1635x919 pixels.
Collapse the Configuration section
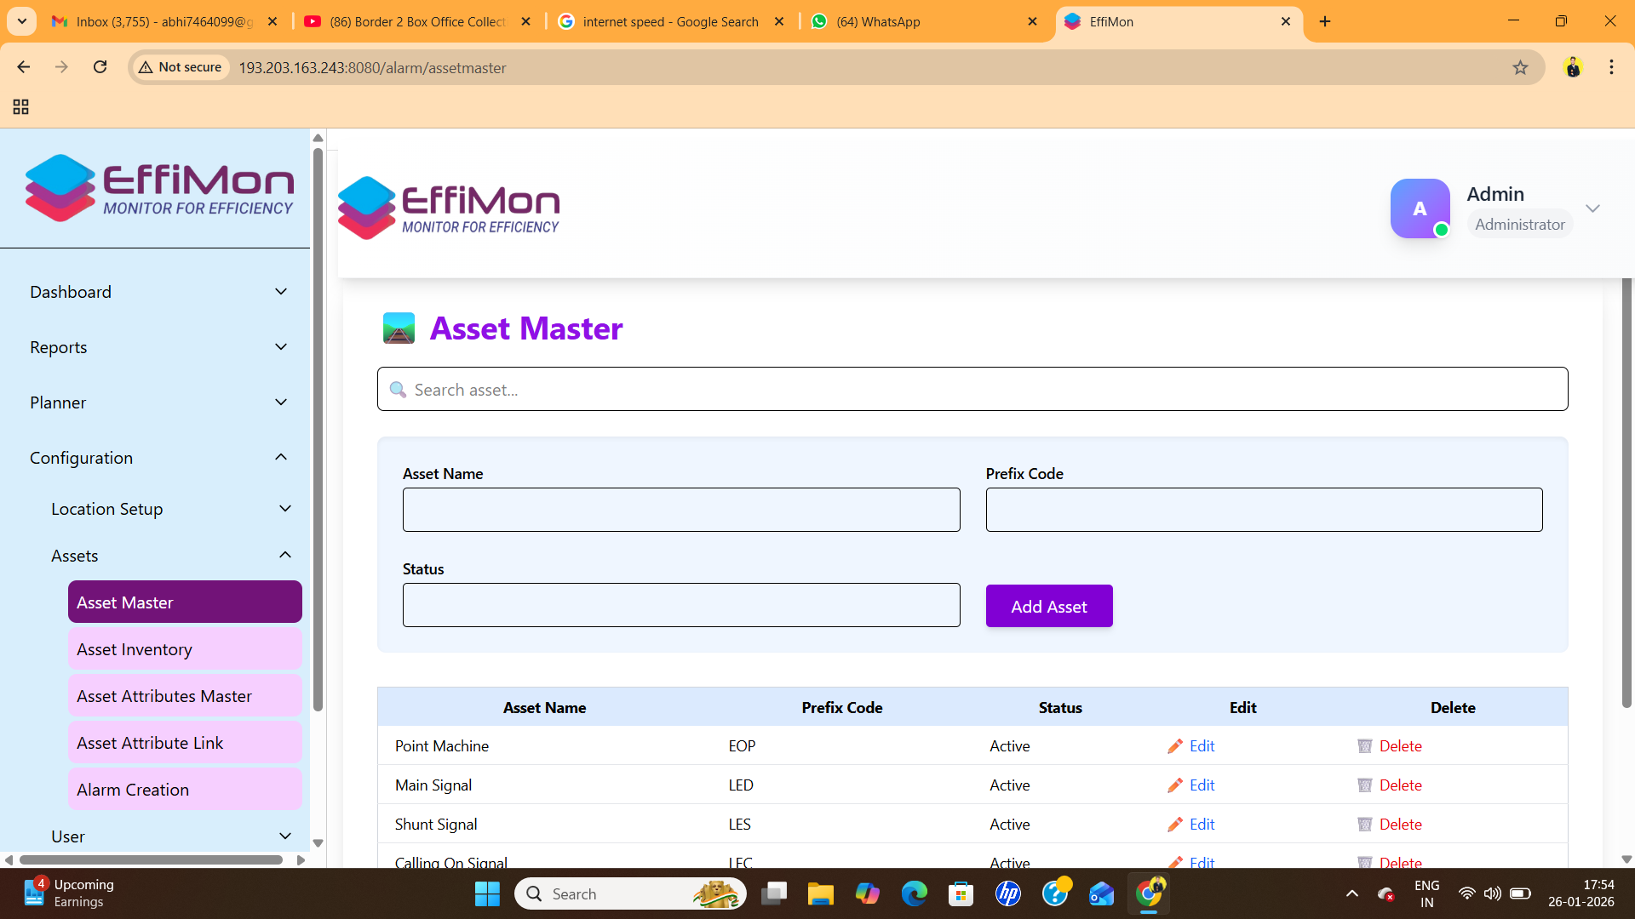[x=281, y=458]
